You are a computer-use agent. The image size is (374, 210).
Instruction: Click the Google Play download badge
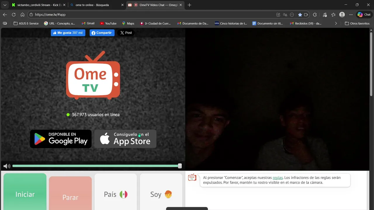tap(61, 139)
